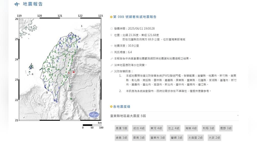Click the orange circle bullet before 各地震度級
The height and width of the screenshot is (144, 257).
pos(111,107)
